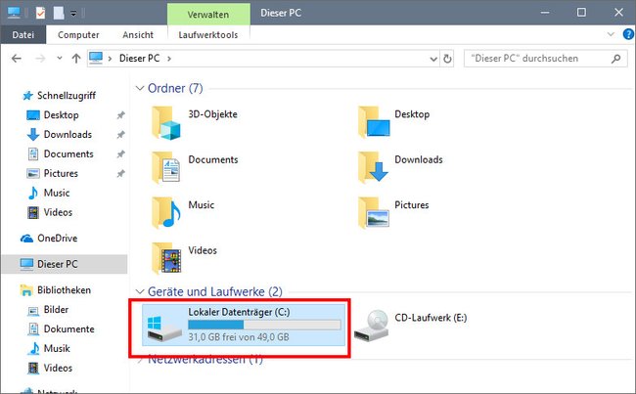Select the Videos folder icon in Ordner
The height and width of the screenshot is (394, 636).
(166, 259)
